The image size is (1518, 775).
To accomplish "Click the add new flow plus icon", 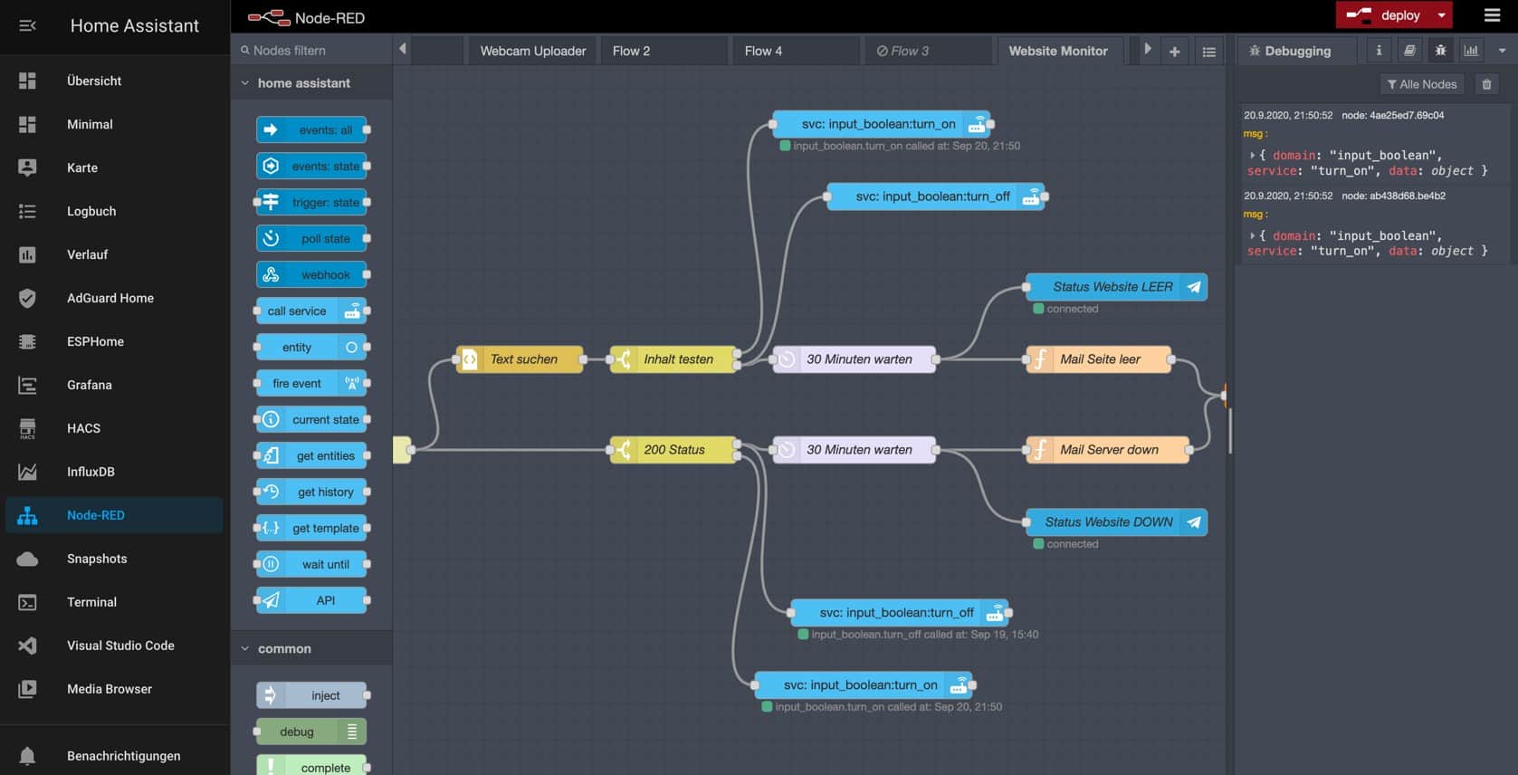I will [1174, 52].
